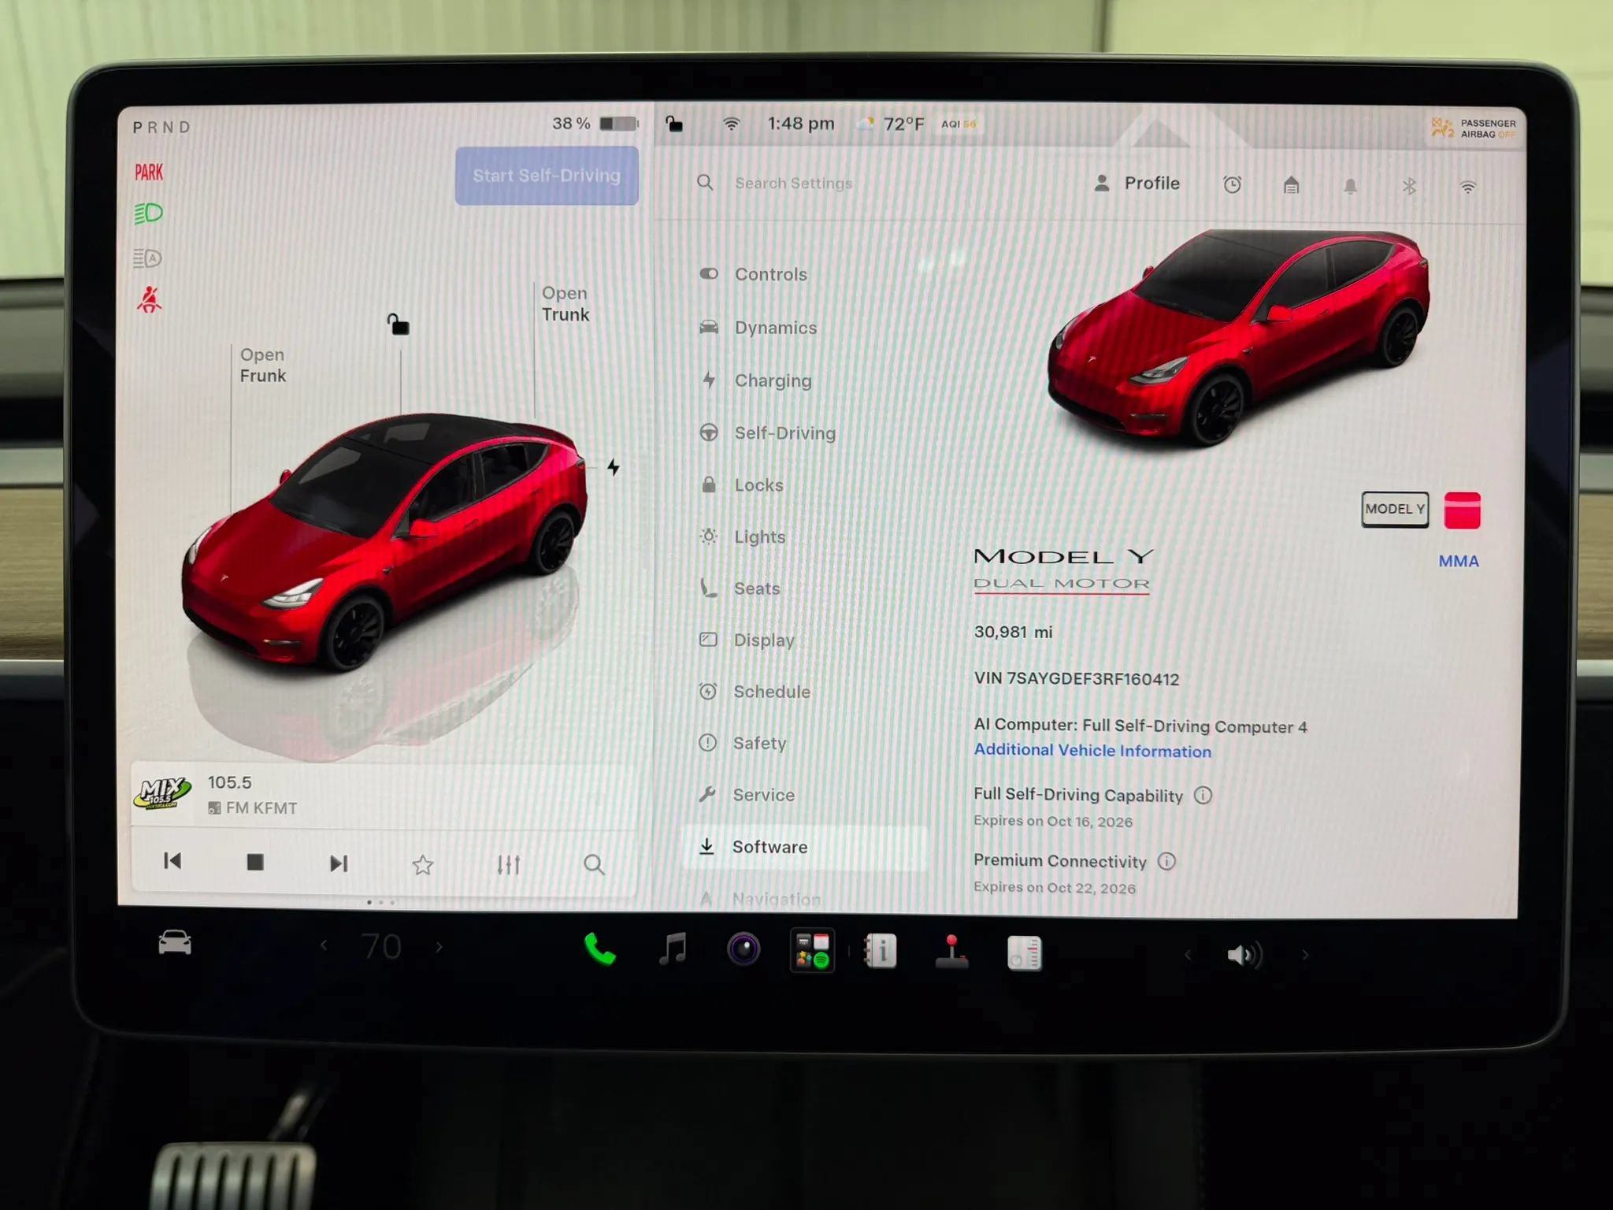Skip to the previous radio station

(x=172, y=861)
